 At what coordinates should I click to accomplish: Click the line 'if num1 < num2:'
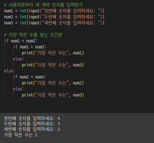(x=21, y=41)
